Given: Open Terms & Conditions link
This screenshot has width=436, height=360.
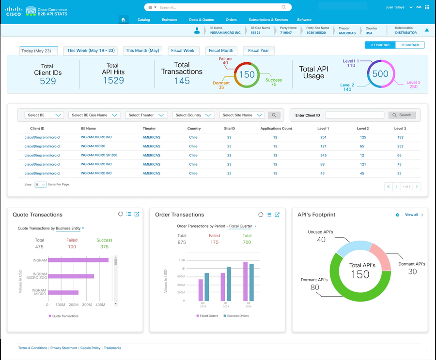Looking at the screenshot, I should point(32,348).
